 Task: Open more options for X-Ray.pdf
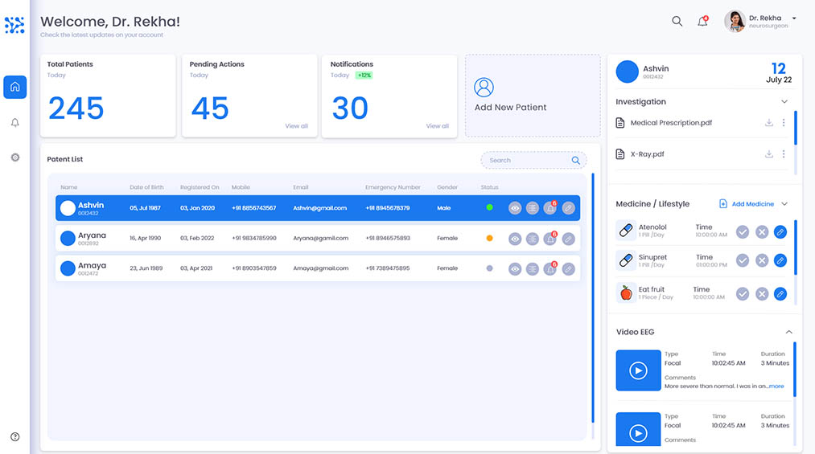[784, 154]
